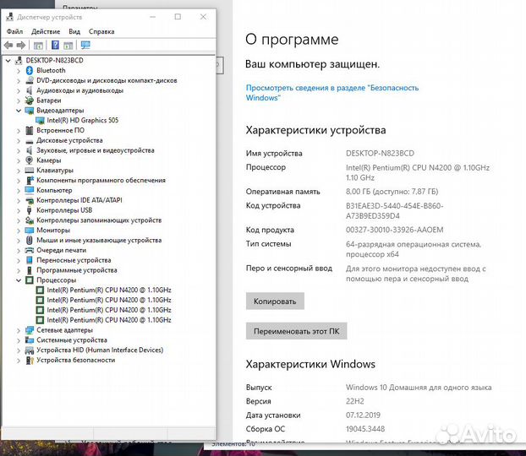This screenshot has width=526, height=456.
Task: Click the Мониторы icon
Action: [x=30, y=231]
